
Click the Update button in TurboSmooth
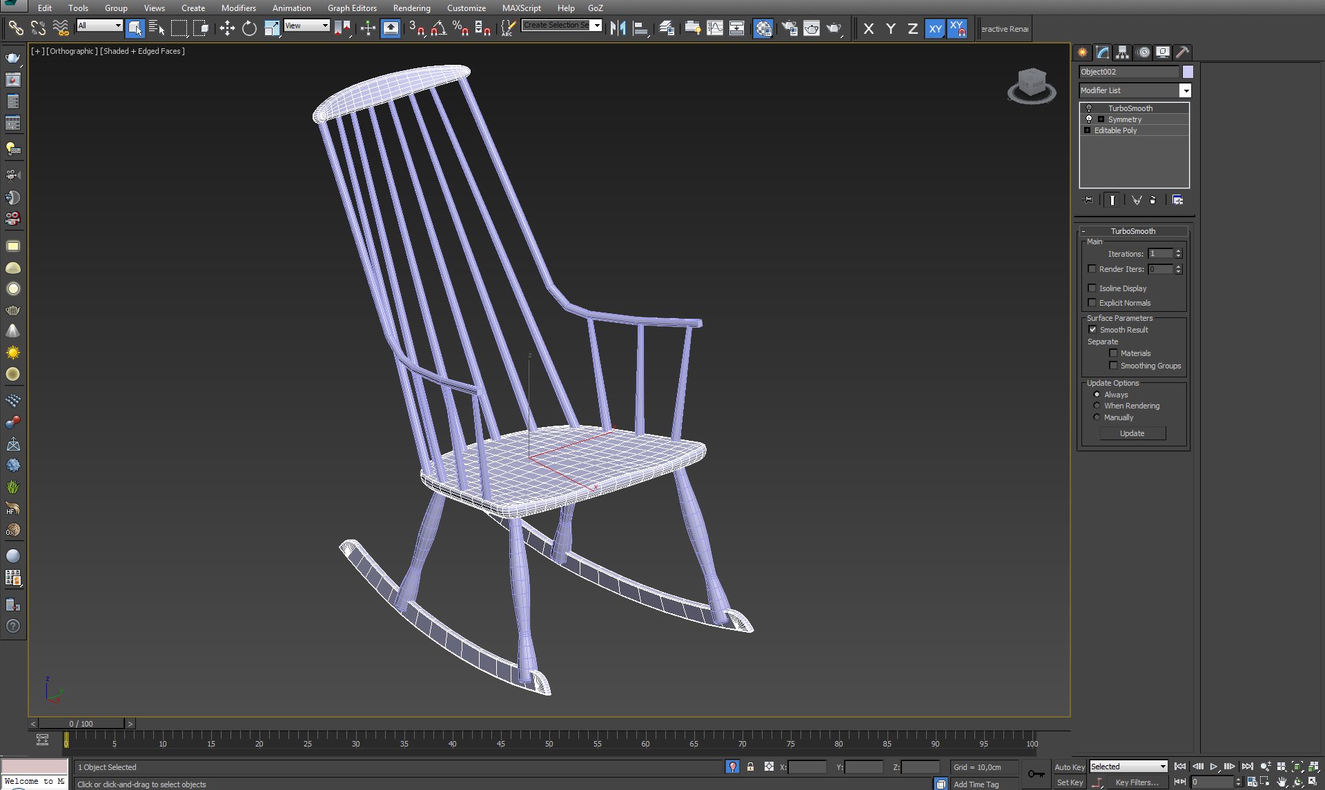click(1132, 433)
